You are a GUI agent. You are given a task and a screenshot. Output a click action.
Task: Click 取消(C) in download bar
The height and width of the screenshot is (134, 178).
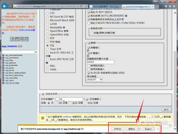click(148, 129)
